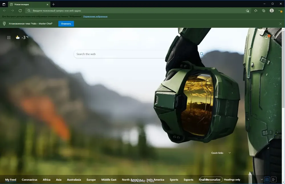Image resolution: width=285 pixels, height=184 pixels.
Task: Open the Settings and more menu
Action: click(280, 11)
